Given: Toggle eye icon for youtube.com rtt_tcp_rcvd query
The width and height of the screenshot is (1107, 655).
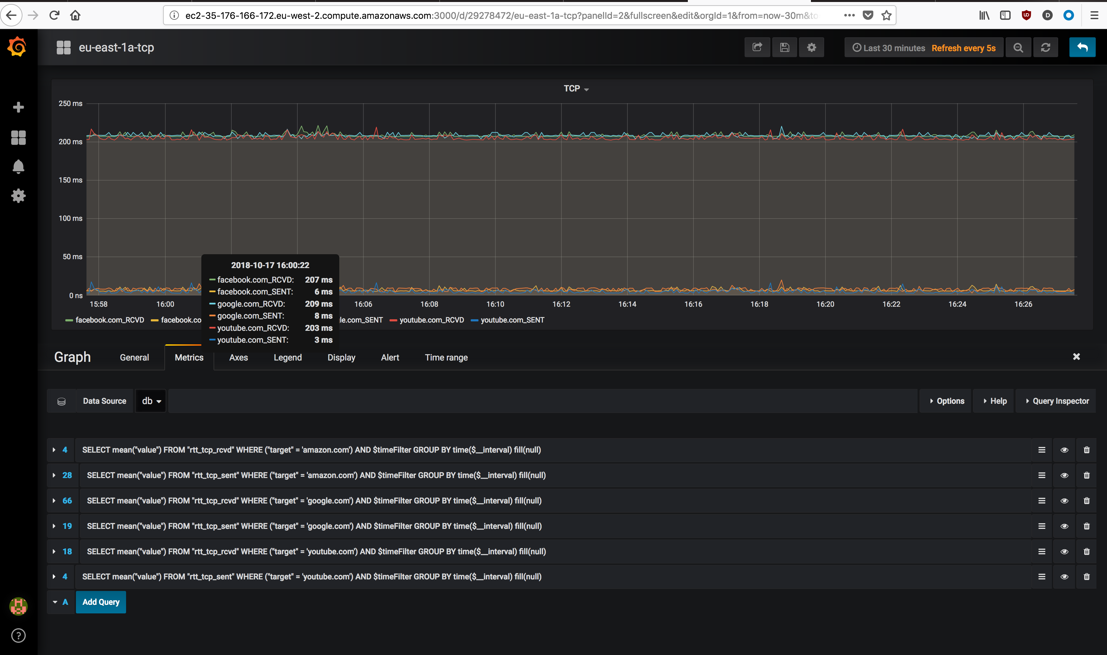Looking at the screenshot, I should [x=1064, y=551].
